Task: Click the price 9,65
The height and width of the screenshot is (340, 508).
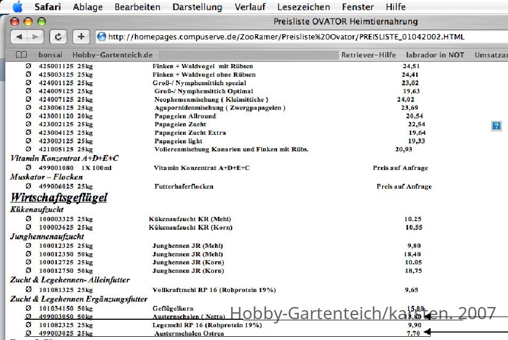Action: (411, 290)
